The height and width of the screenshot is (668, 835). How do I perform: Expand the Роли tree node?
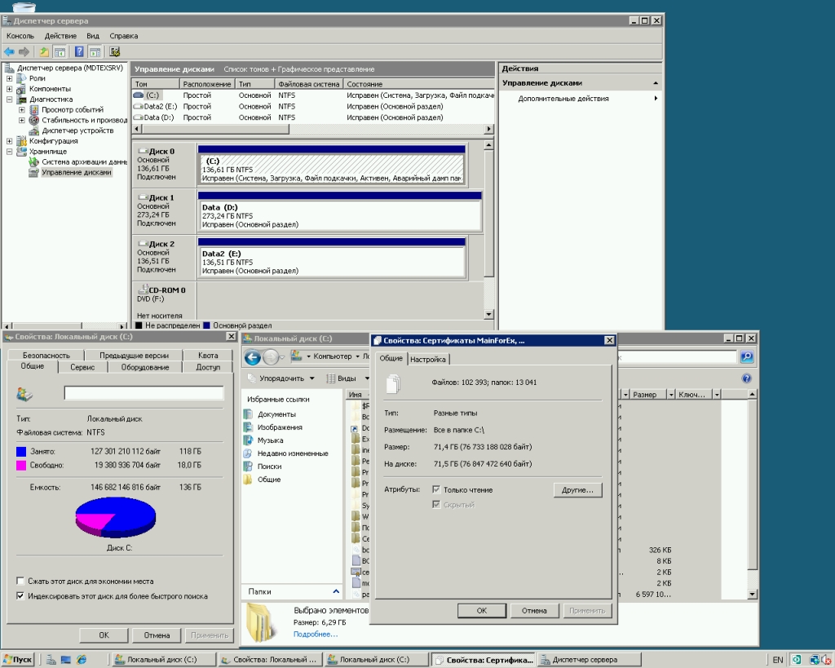coord(9,78)
